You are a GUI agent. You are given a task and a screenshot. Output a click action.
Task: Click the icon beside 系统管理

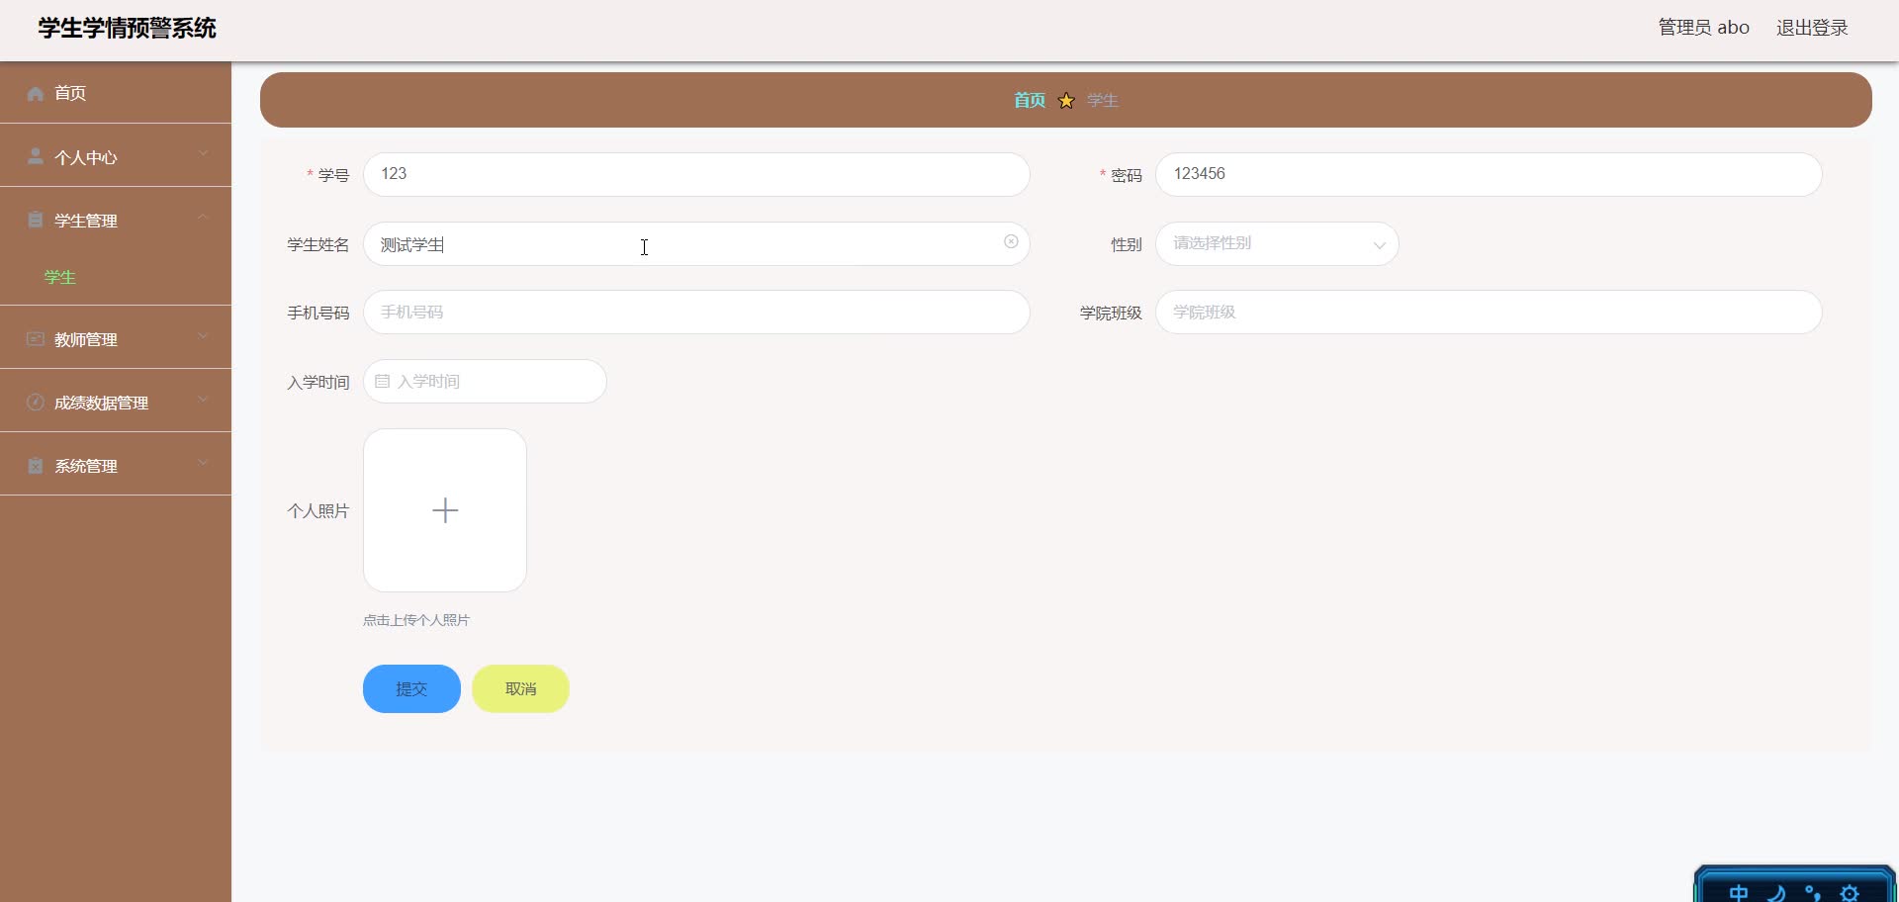(36, 465)
